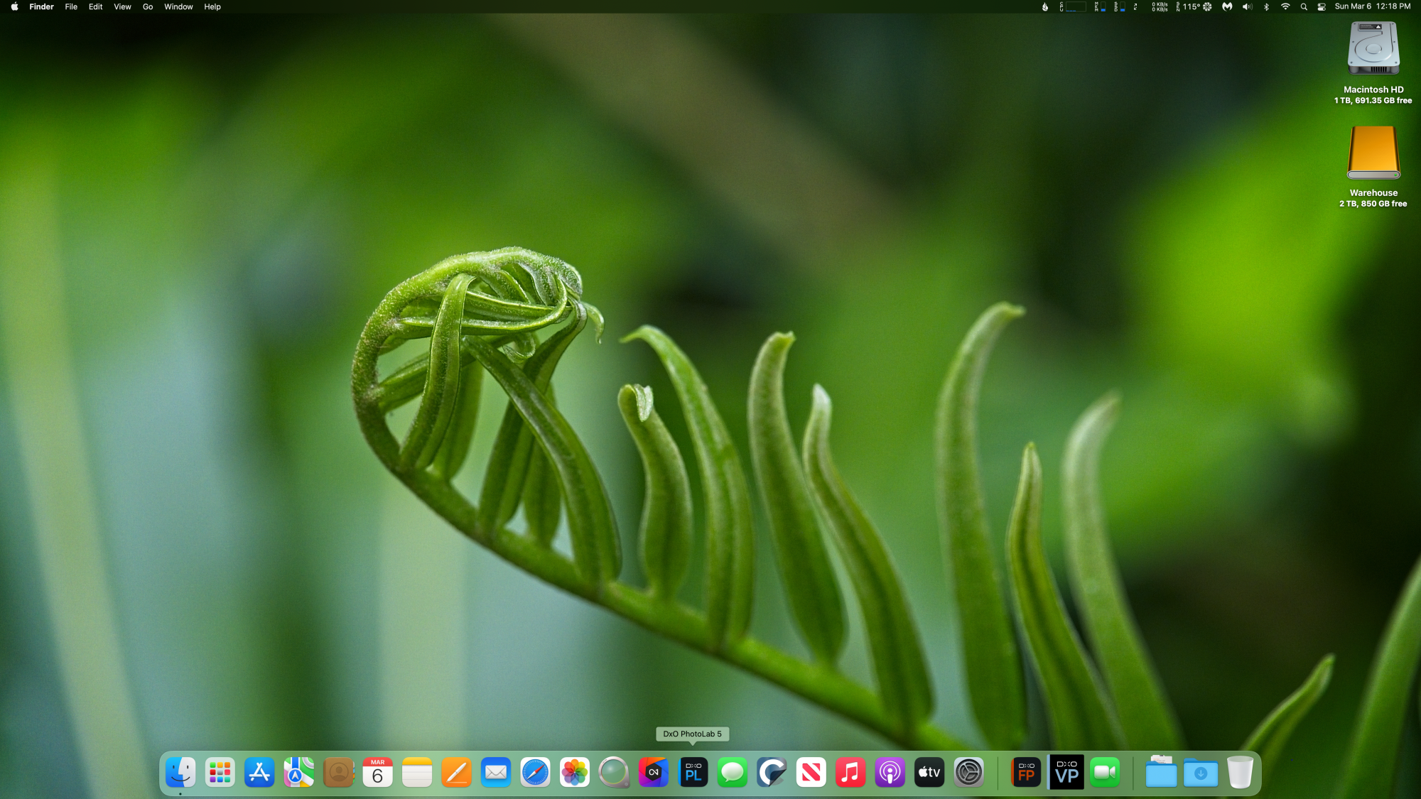1421x799 pixels.
Task: Launch Safari from the Dock
Action: pyautogui.click(x=535, y=773)
